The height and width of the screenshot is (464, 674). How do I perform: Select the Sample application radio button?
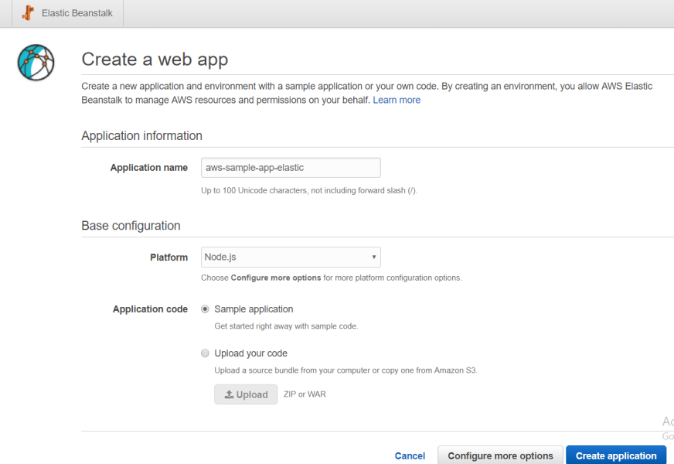point(205,309)
